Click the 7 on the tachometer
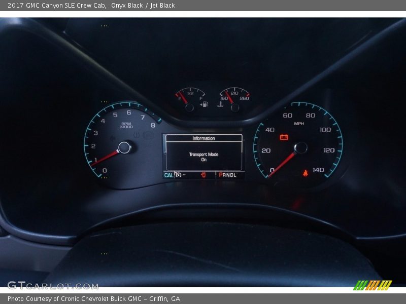406x304 pixels. (143, 118)
